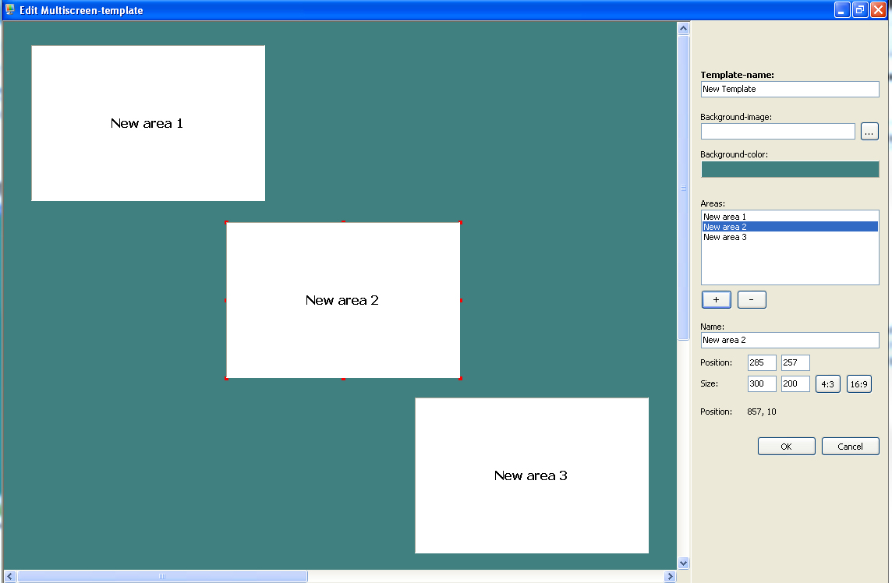Select New area 1 in list
Image resolution: width=892 pixels, height=583 pixels.
click(x=725, y=217)
